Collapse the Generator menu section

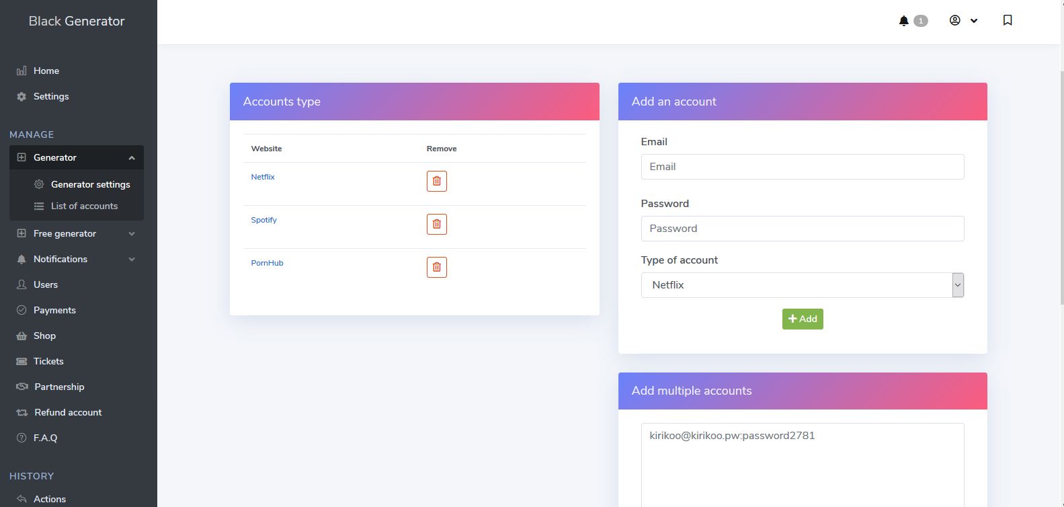132,157
